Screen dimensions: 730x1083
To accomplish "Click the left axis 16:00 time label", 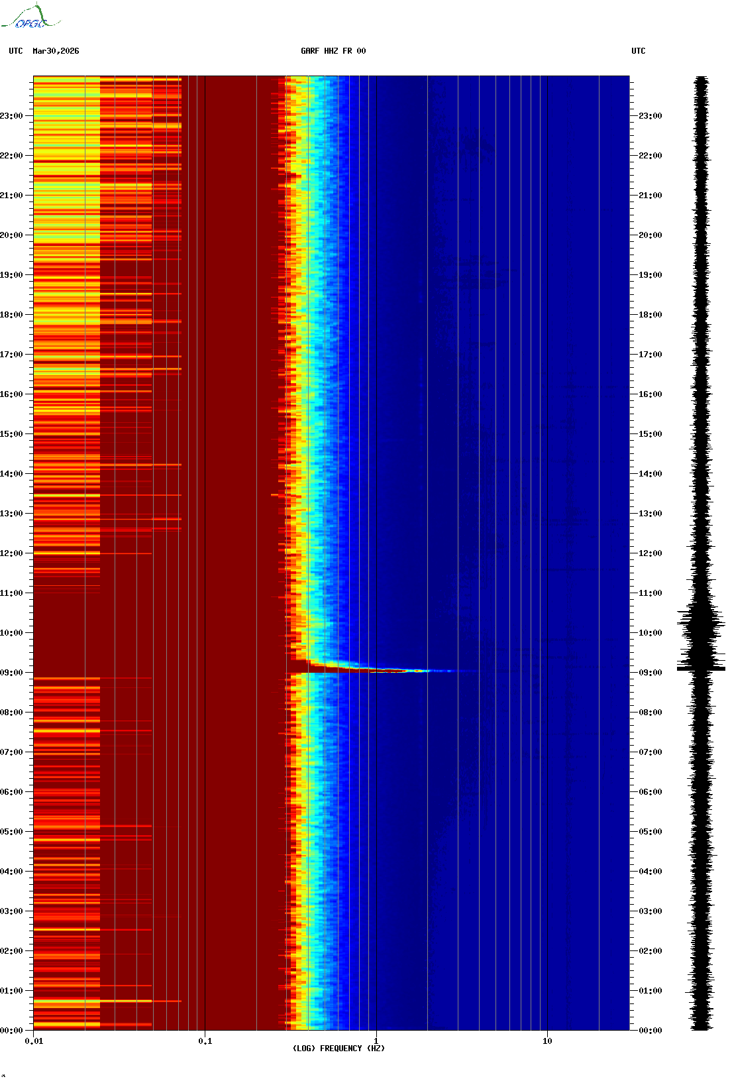I will pos(11,394).
